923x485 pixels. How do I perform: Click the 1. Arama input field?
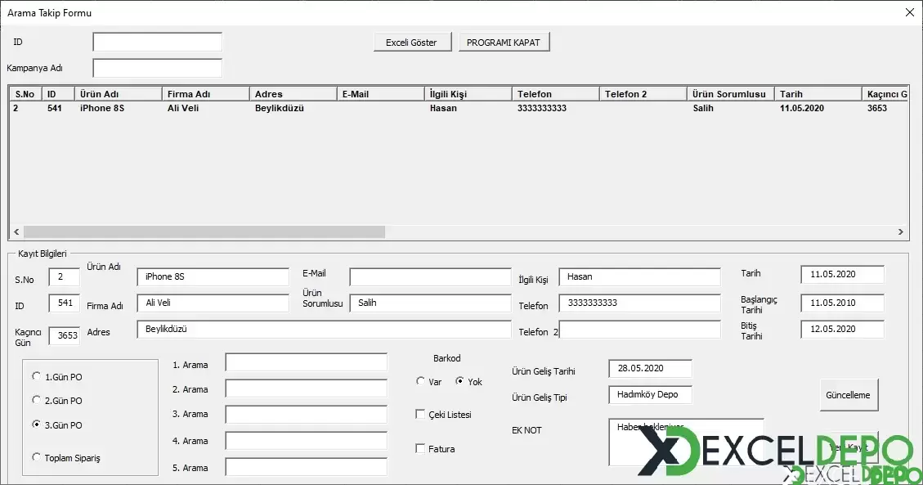pyautogui.click(x=306, y=362)
